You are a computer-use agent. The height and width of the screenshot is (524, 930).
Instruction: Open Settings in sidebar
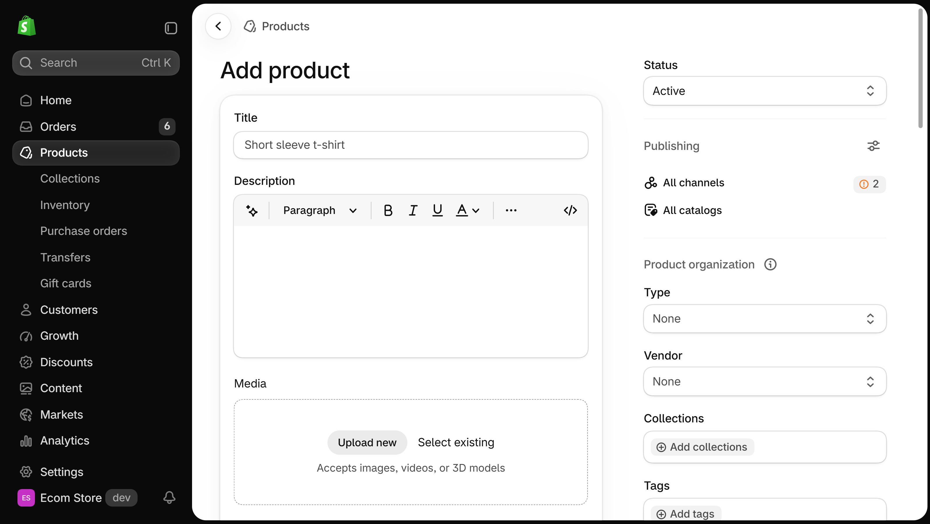tap(96, 472)
